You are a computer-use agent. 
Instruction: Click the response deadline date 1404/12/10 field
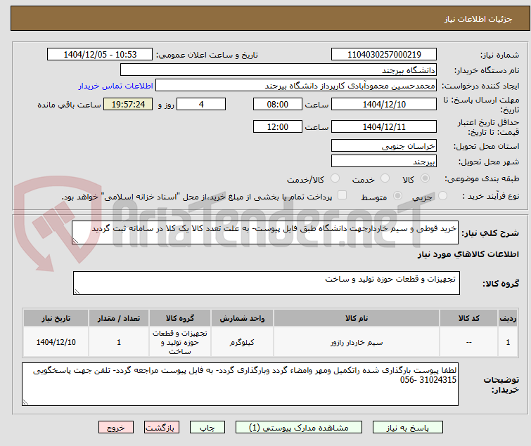[x=384, y=104]
